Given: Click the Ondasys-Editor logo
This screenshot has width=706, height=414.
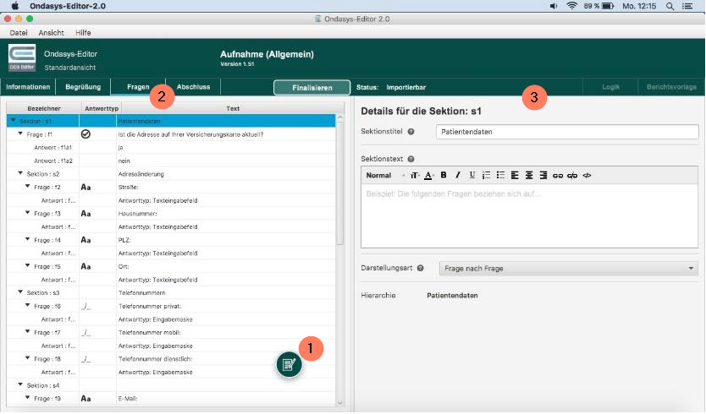Looking at the screenshot, I should pyautogui.click(x=22, y=58).
